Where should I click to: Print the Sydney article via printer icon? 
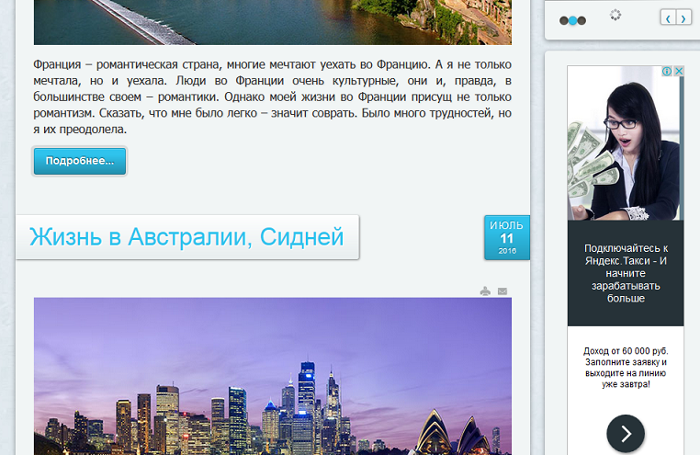tap(485, 291)
